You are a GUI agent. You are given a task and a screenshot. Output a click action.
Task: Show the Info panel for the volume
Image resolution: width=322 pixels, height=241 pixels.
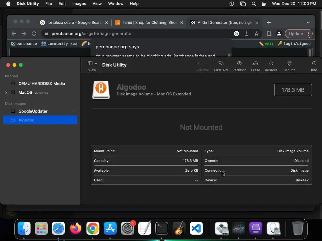[314, 66]
